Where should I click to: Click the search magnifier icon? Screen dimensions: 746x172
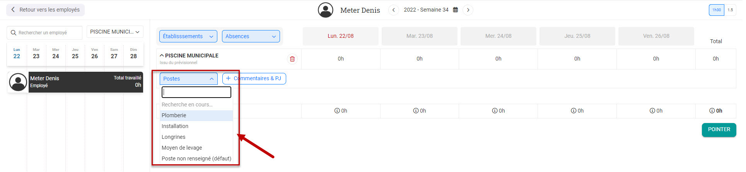point(14,33)
